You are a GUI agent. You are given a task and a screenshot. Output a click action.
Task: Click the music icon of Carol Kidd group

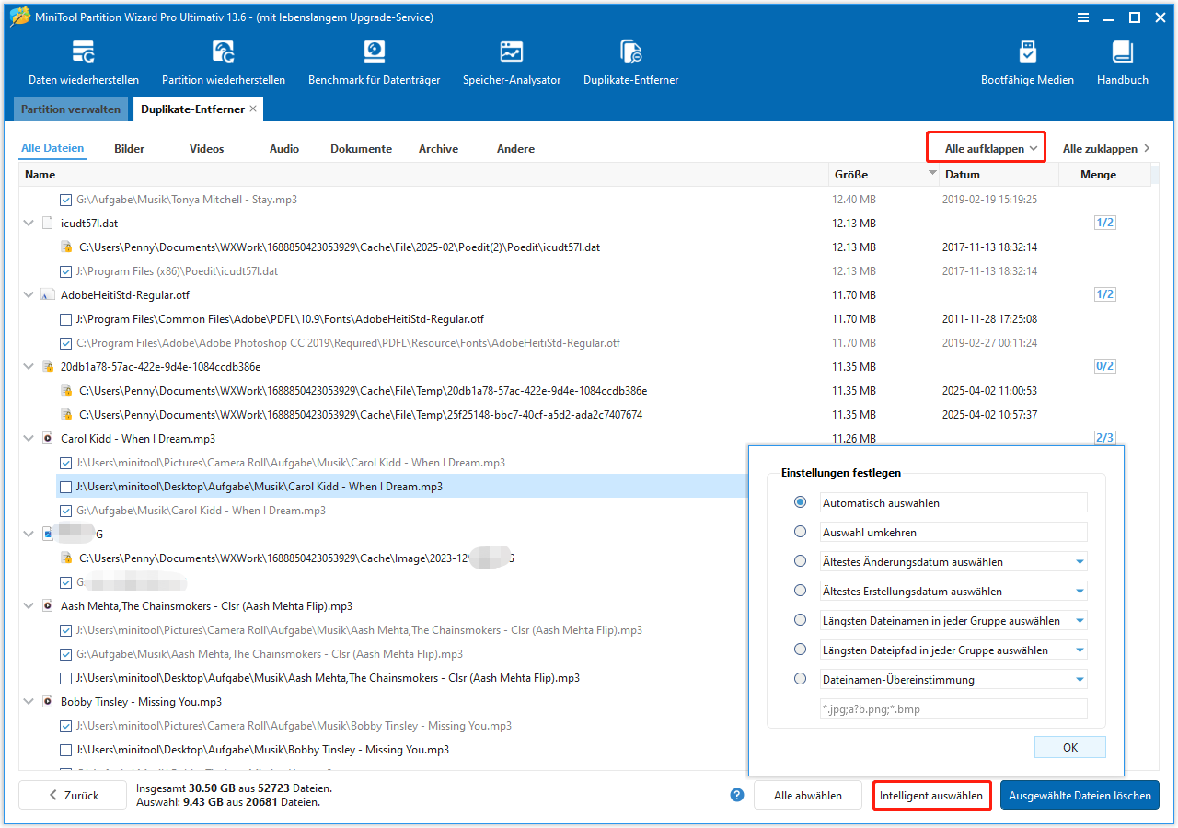[x=48, y=439]
